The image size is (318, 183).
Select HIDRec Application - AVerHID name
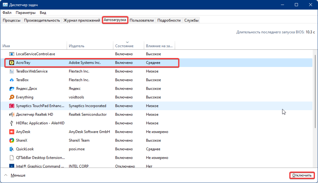pyautogui.click(x=40, y=123)
